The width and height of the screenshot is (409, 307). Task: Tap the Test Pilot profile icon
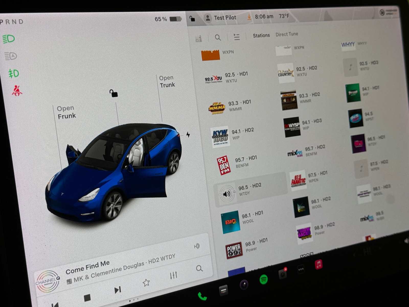click(x=208, y=17)
